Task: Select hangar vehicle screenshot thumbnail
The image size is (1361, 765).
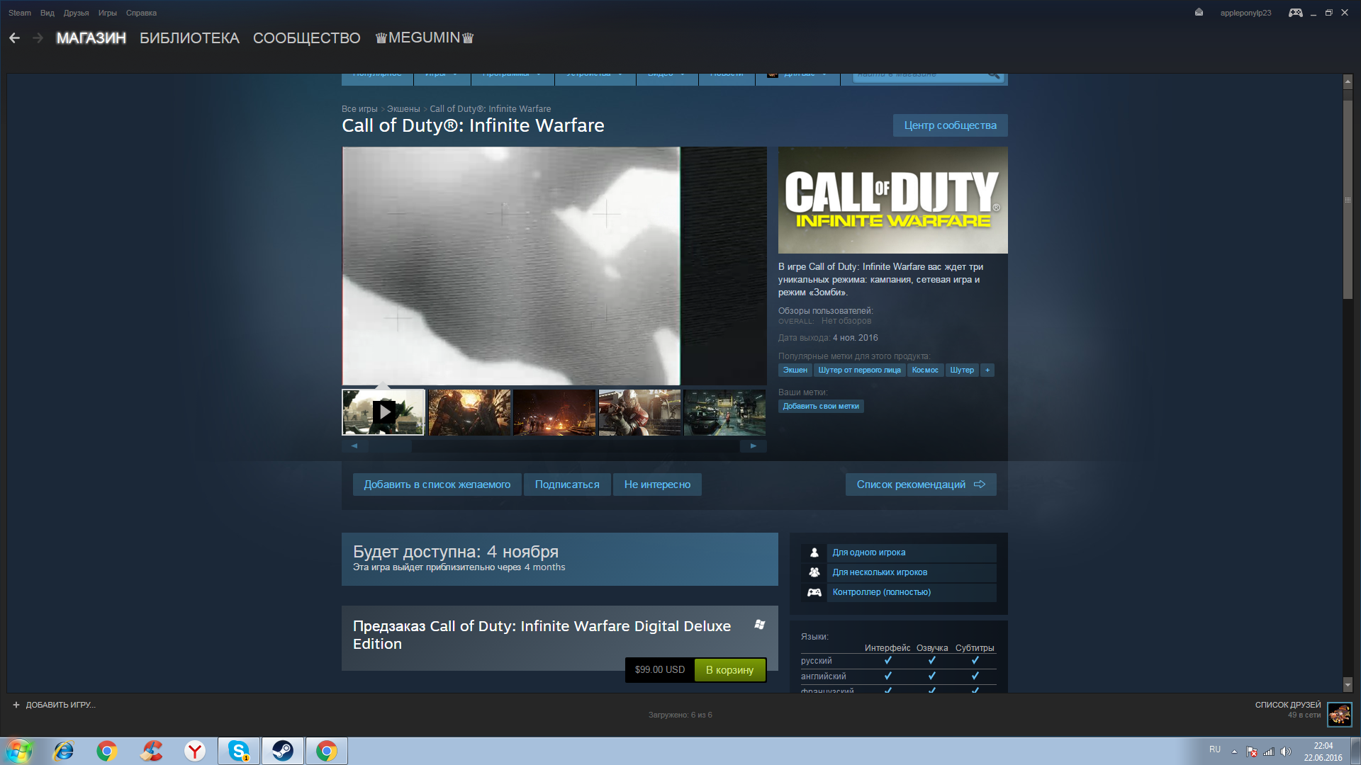Action: click(x=724, y=412)
